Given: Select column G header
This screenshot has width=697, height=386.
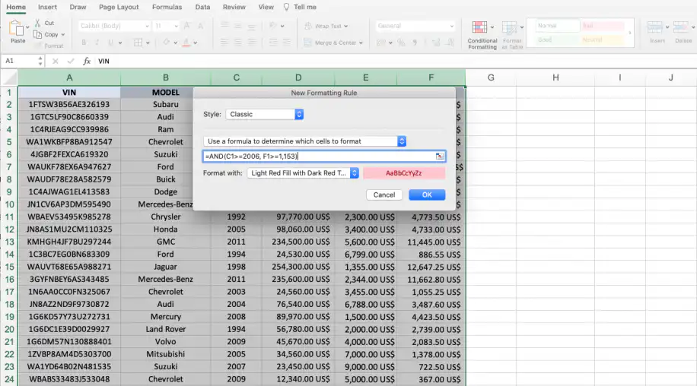Looking at the screenshot, I should click(491, 78).
